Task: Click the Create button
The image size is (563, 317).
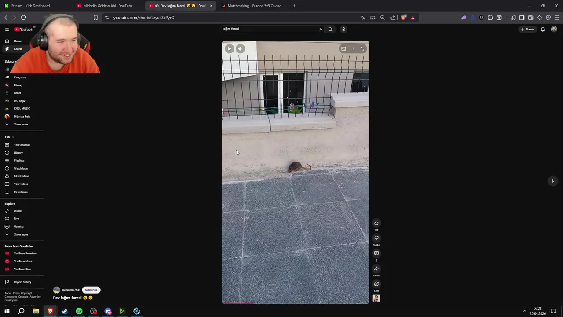Action: coord(527,29)
